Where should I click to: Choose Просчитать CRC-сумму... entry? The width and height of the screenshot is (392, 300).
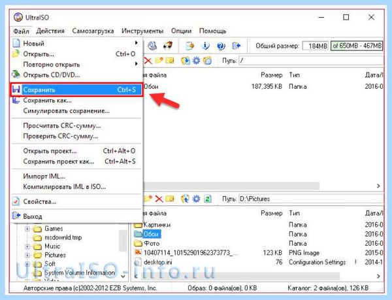tap(76, 125)
